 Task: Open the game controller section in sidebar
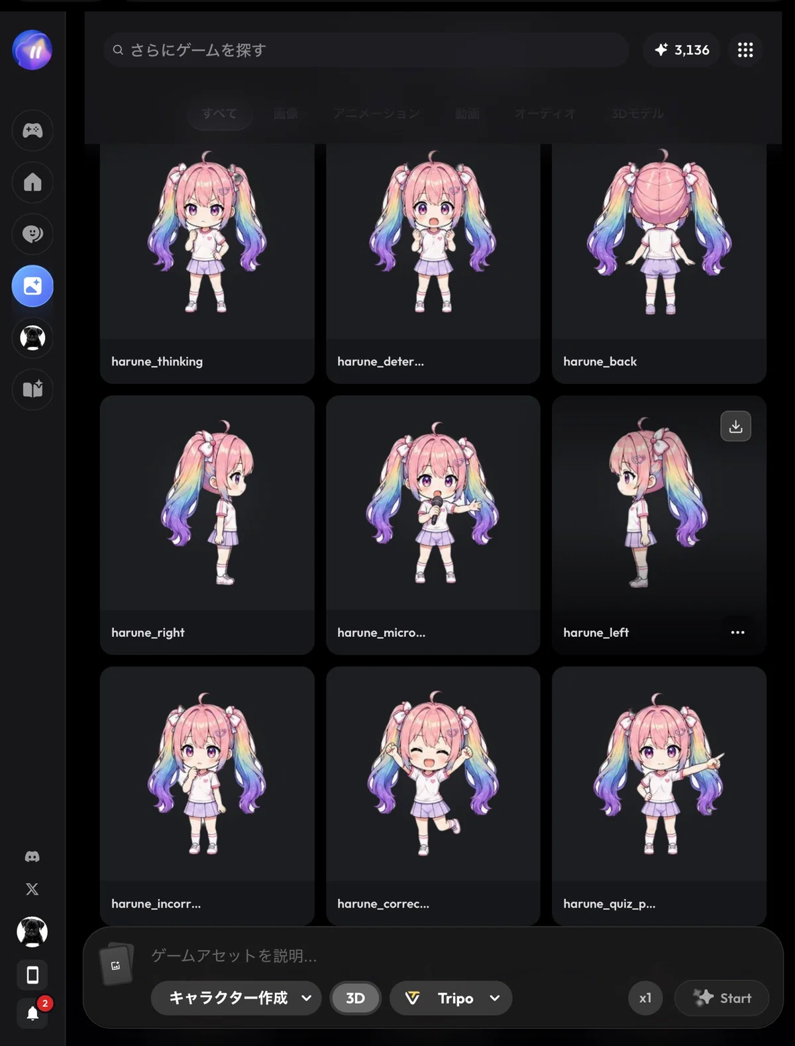[x=32, y=130]
